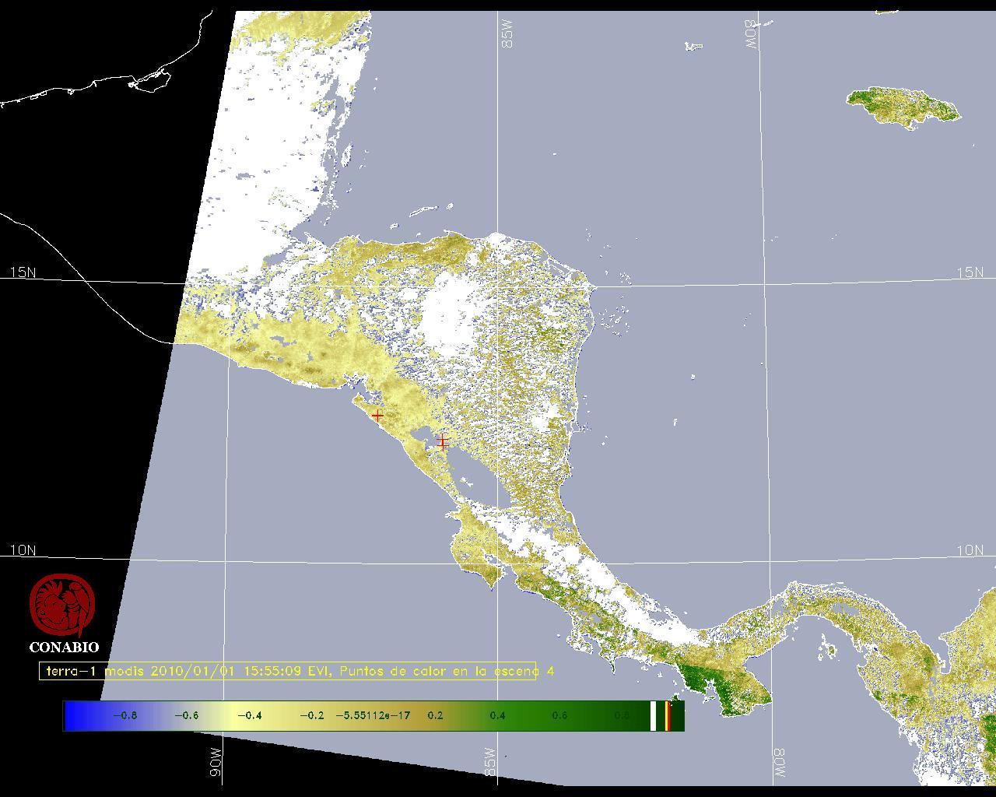Viewport: 996px width, 797px height.
Task: Click the western red cross hotspot marker
Action: click(377, 416)
